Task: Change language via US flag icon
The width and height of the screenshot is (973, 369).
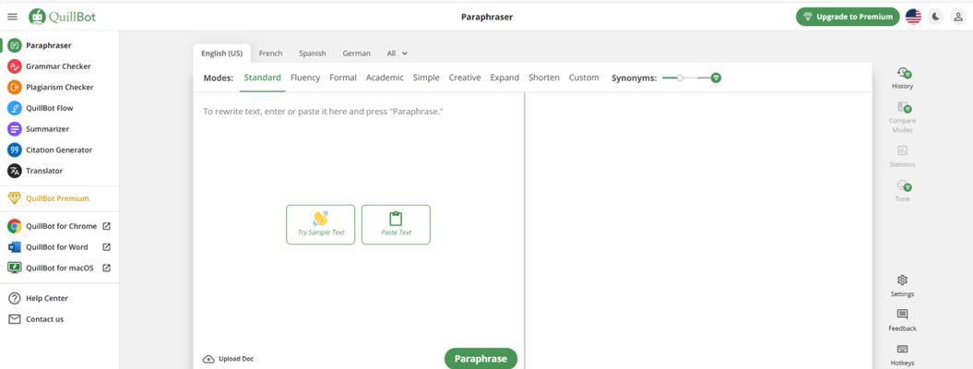Action: [x=913, y=17]
